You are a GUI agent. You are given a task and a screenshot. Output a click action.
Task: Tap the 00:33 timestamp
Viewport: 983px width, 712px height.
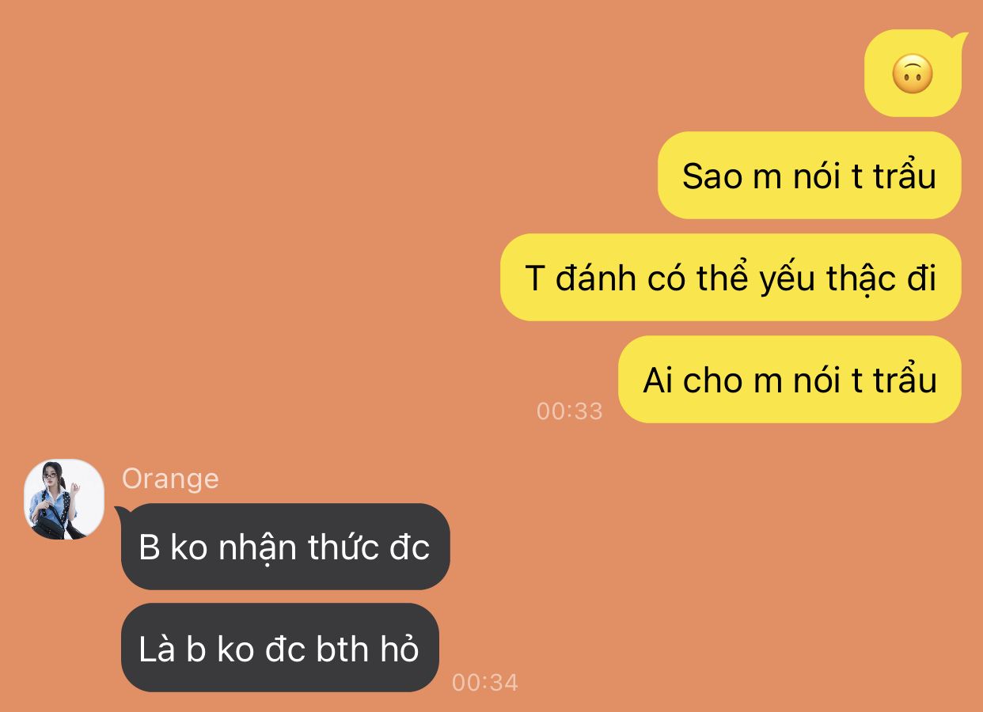569,411
